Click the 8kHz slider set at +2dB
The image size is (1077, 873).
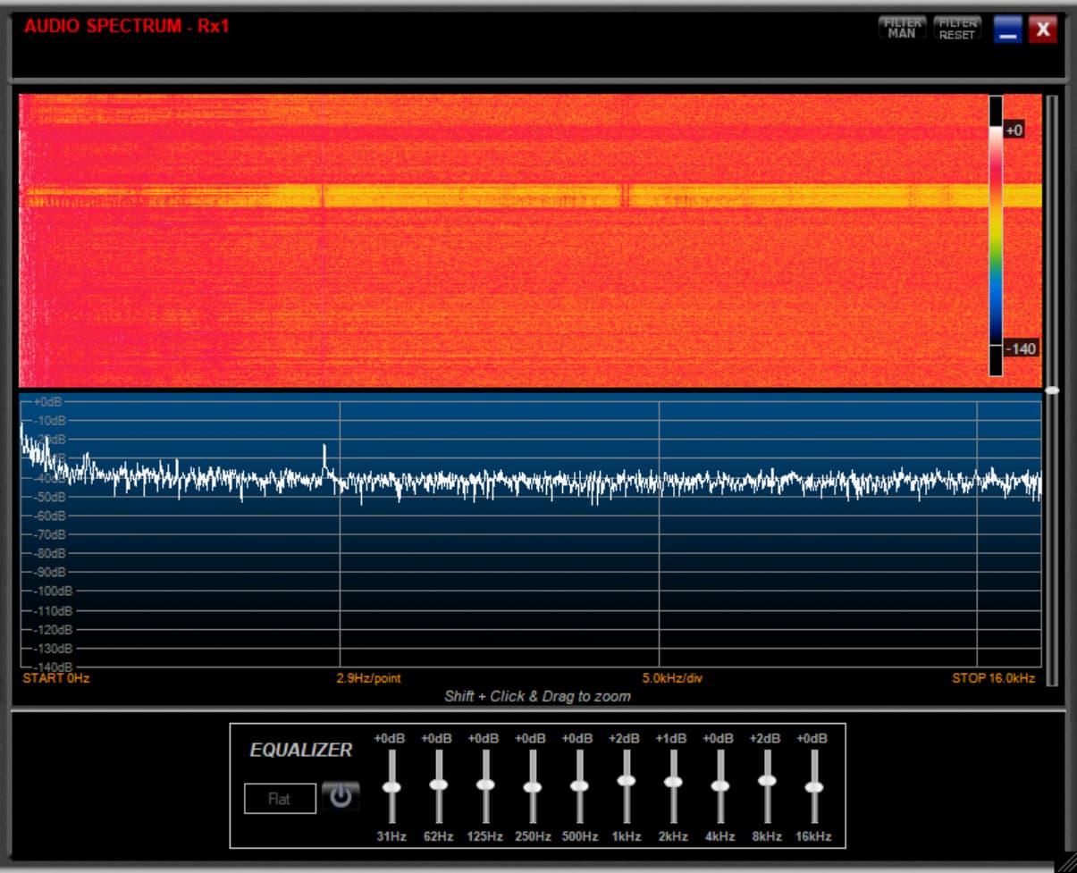coord(767,780)
